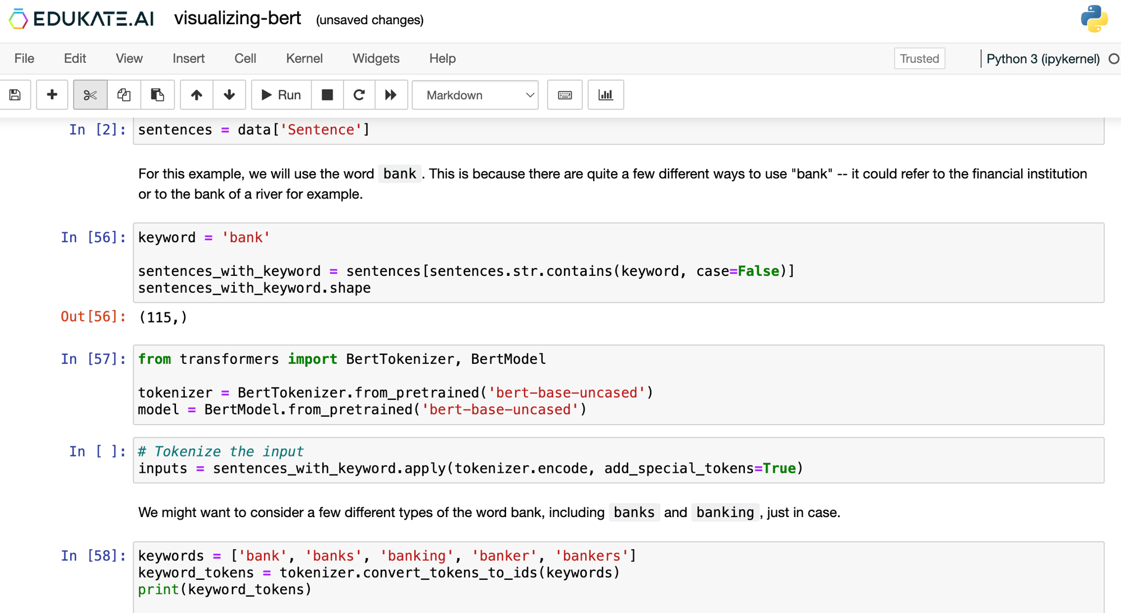Open the Edit menu

75,58
